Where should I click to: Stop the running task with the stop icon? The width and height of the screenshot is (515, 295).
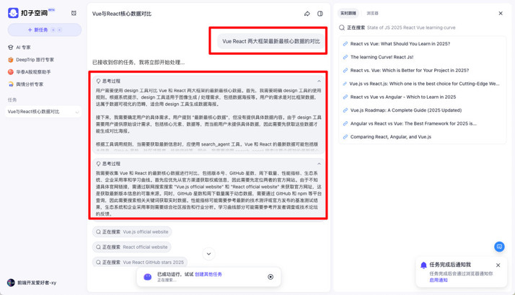point(270,277)
